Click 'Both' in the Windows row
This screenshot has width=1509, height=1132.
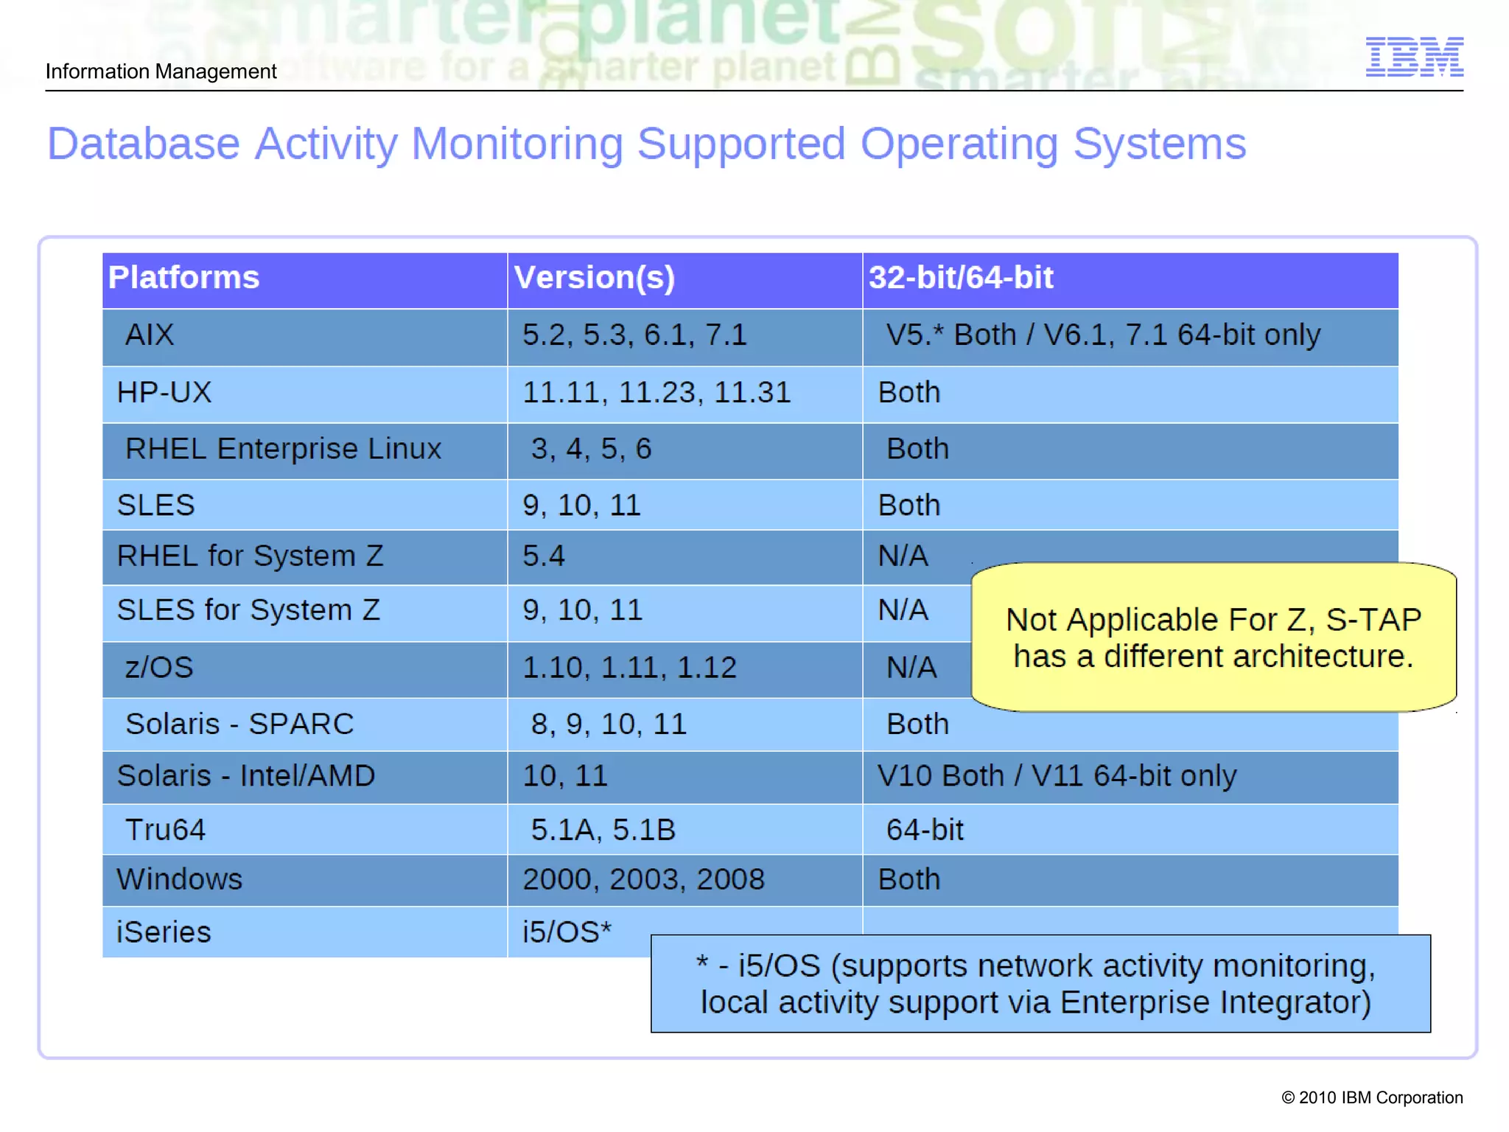909,880
